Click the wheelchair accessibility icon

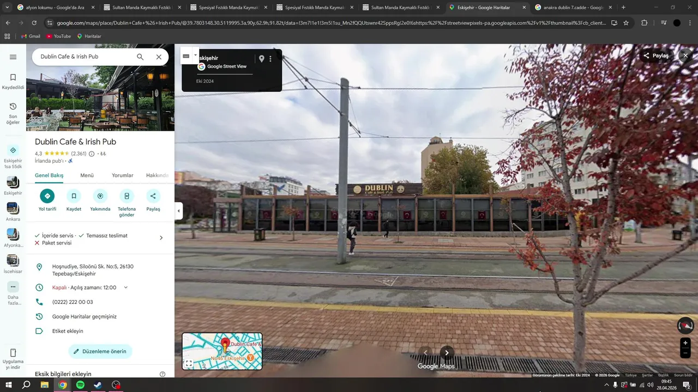point(70,161)
